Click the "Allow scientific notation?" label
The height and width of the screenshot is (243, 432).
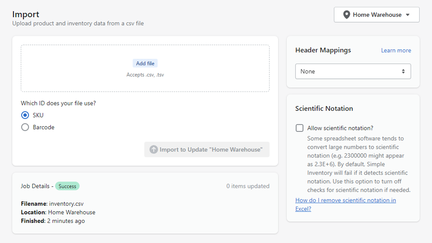tap(340, 128)
